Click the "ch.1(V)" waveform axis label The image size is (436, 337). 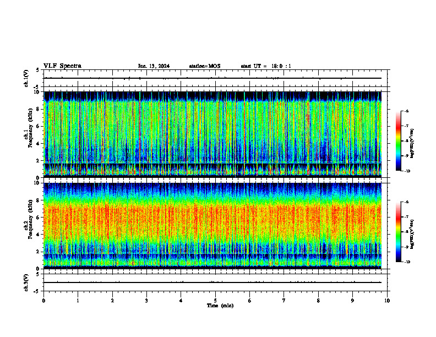pyautogui.click(x=26, y=78)
